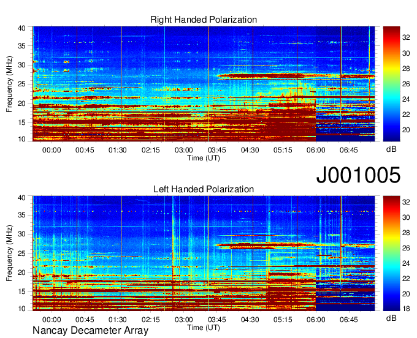This screenshot has height=338, width=417.
Task: Select the "J001005" observation identifier
Action: coord(358,175)
